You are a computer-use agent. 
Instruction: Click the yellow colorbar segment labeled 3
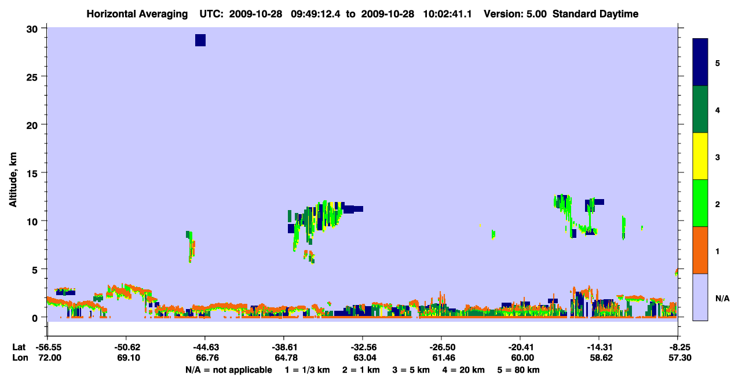point(700,156)
